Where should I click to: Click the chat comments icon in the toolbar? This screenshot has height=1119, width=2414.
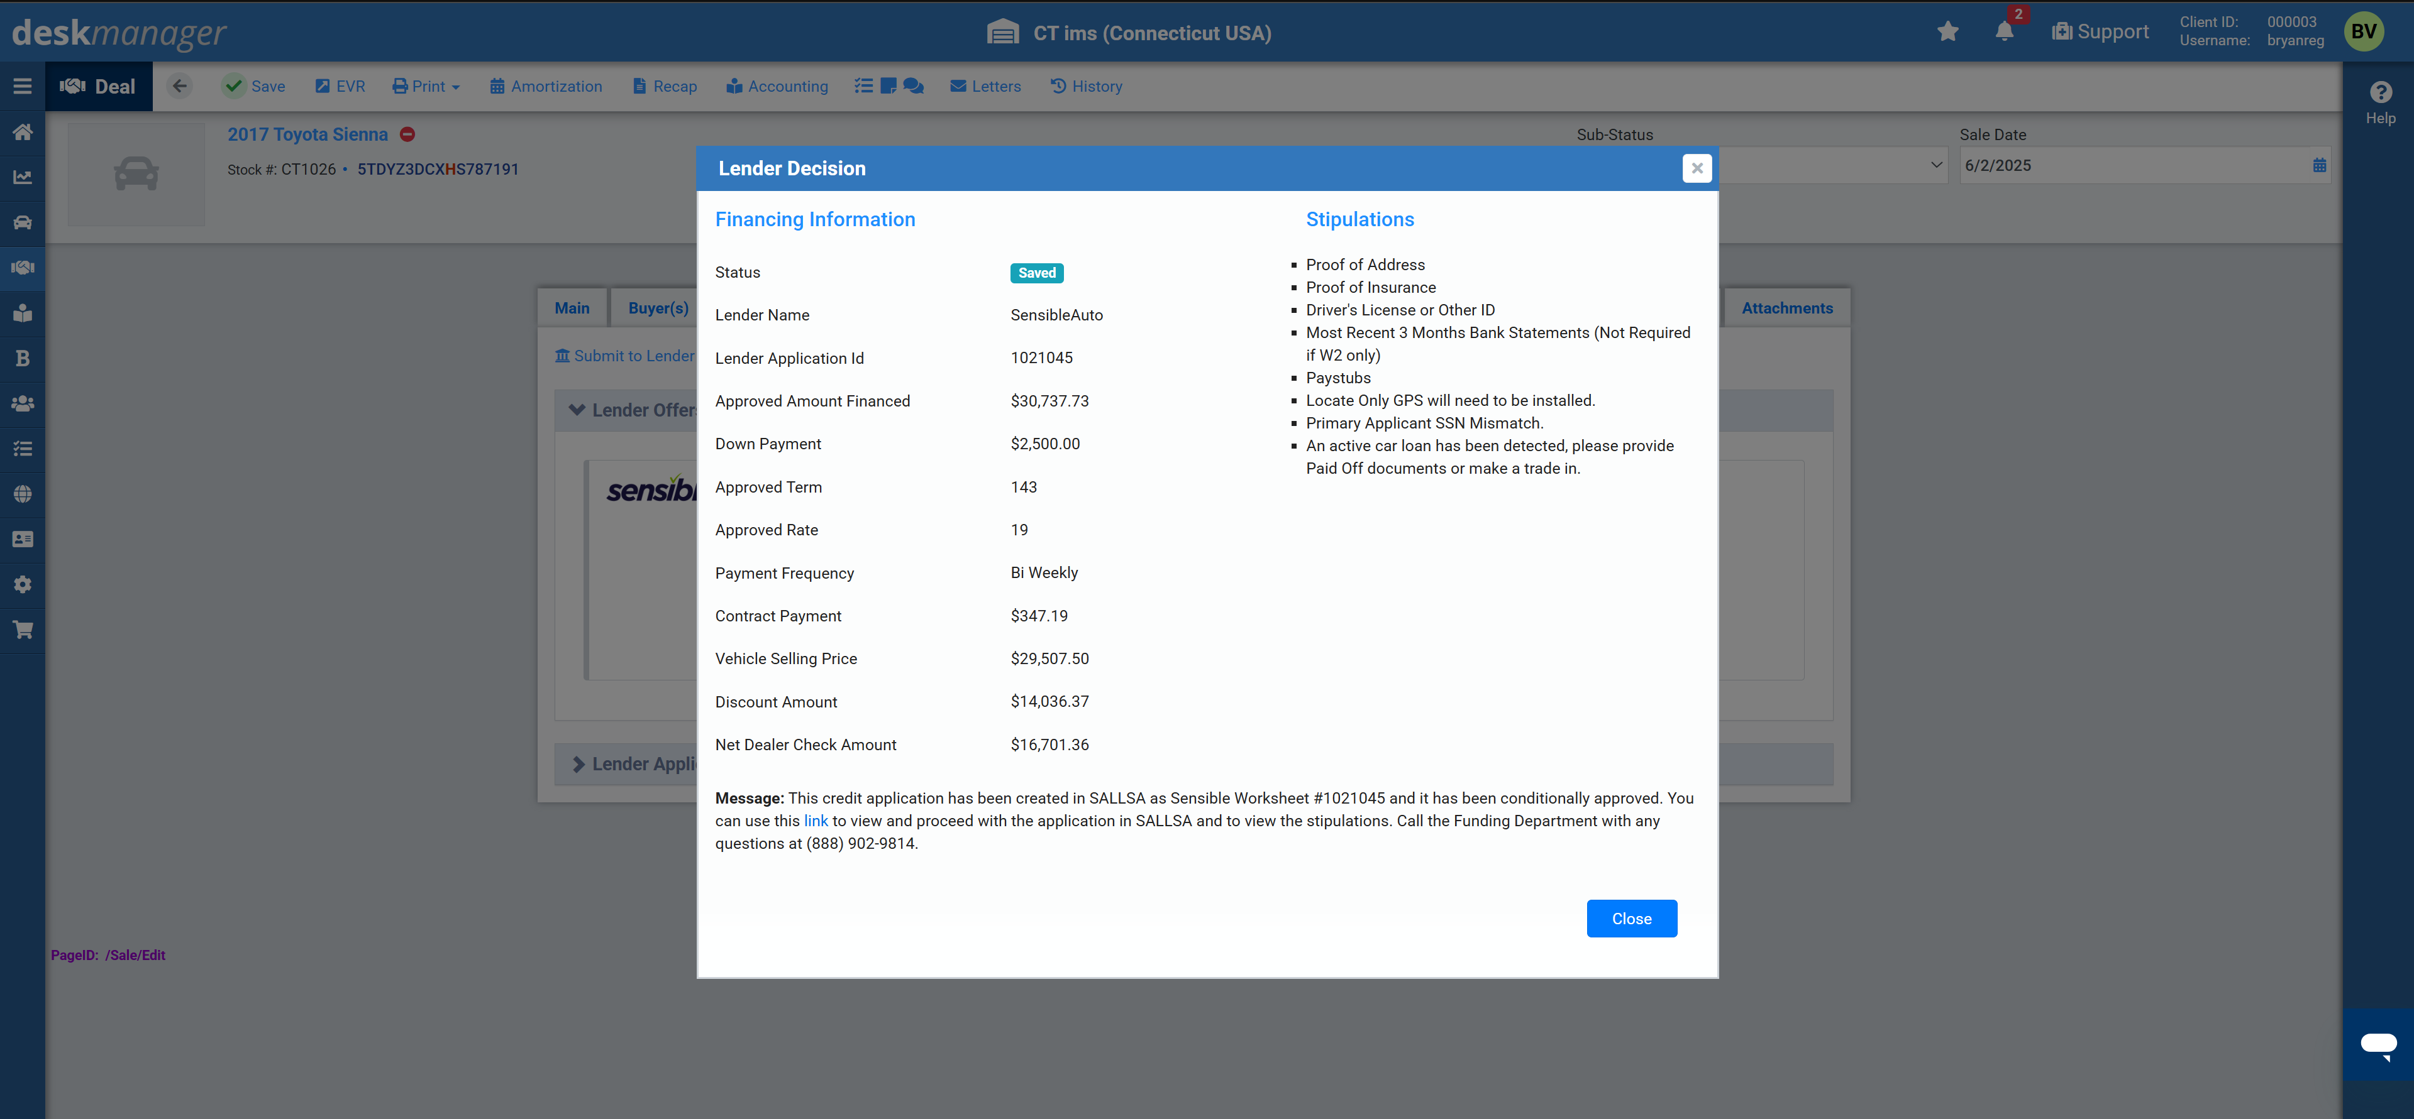(914, 86)
